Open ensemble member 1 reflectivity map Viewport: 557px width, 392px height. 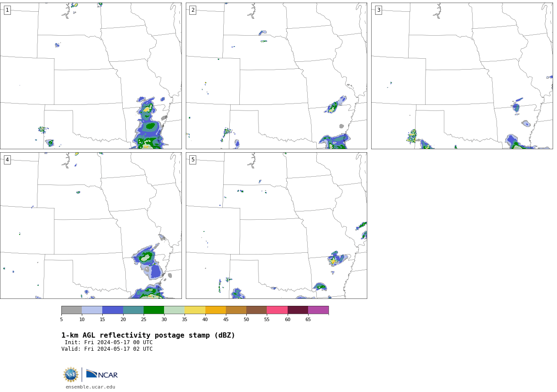coord(91,76)
